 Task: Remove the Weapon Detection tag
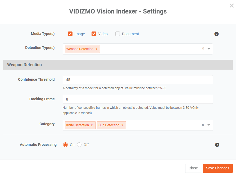point(96,49)
